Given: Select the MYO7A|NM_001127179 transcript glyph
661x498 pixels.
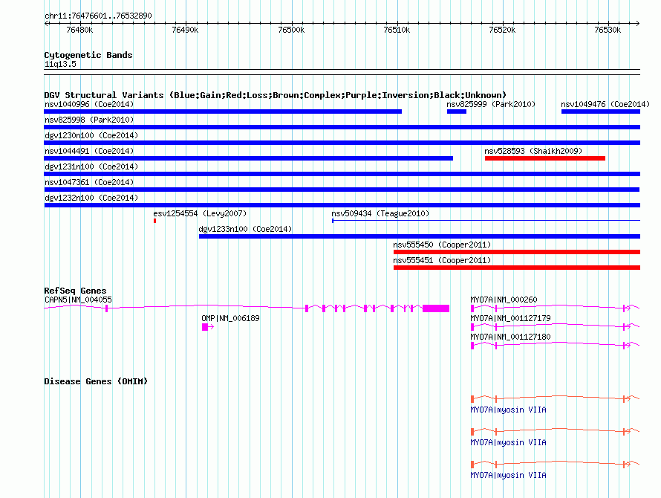Looking at the screenshot, I should point(556,326).
